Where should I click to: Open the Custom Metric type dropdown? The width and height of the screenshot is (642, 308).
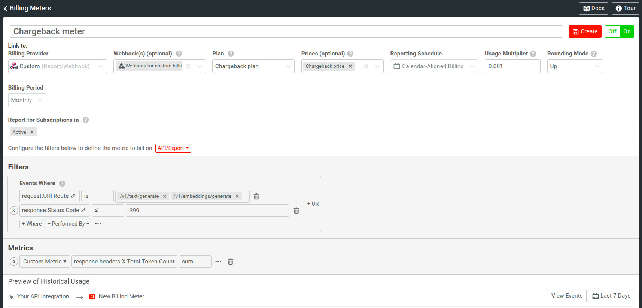coord(45,262)
